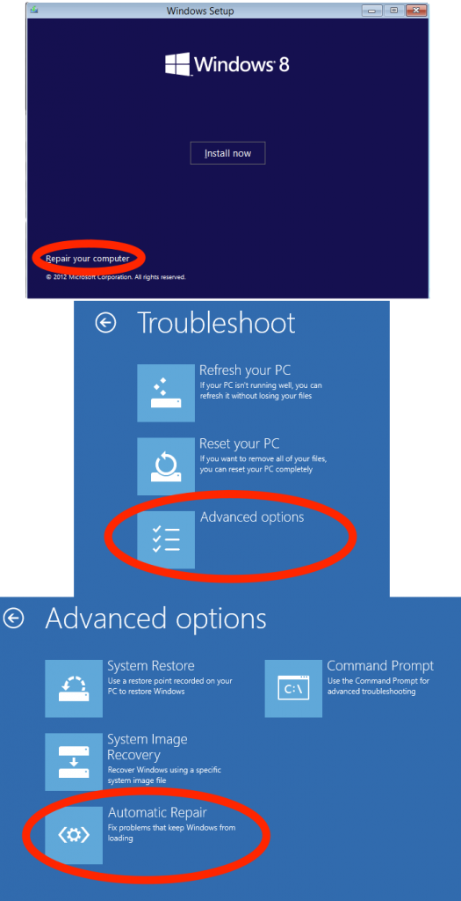Open the Advanced options checklist icon

coord(166,539)
